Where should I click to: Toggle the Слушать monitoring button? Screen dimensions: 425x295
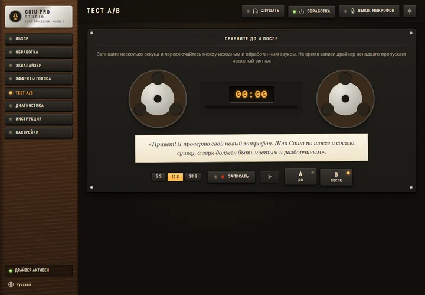coord(263,11)
